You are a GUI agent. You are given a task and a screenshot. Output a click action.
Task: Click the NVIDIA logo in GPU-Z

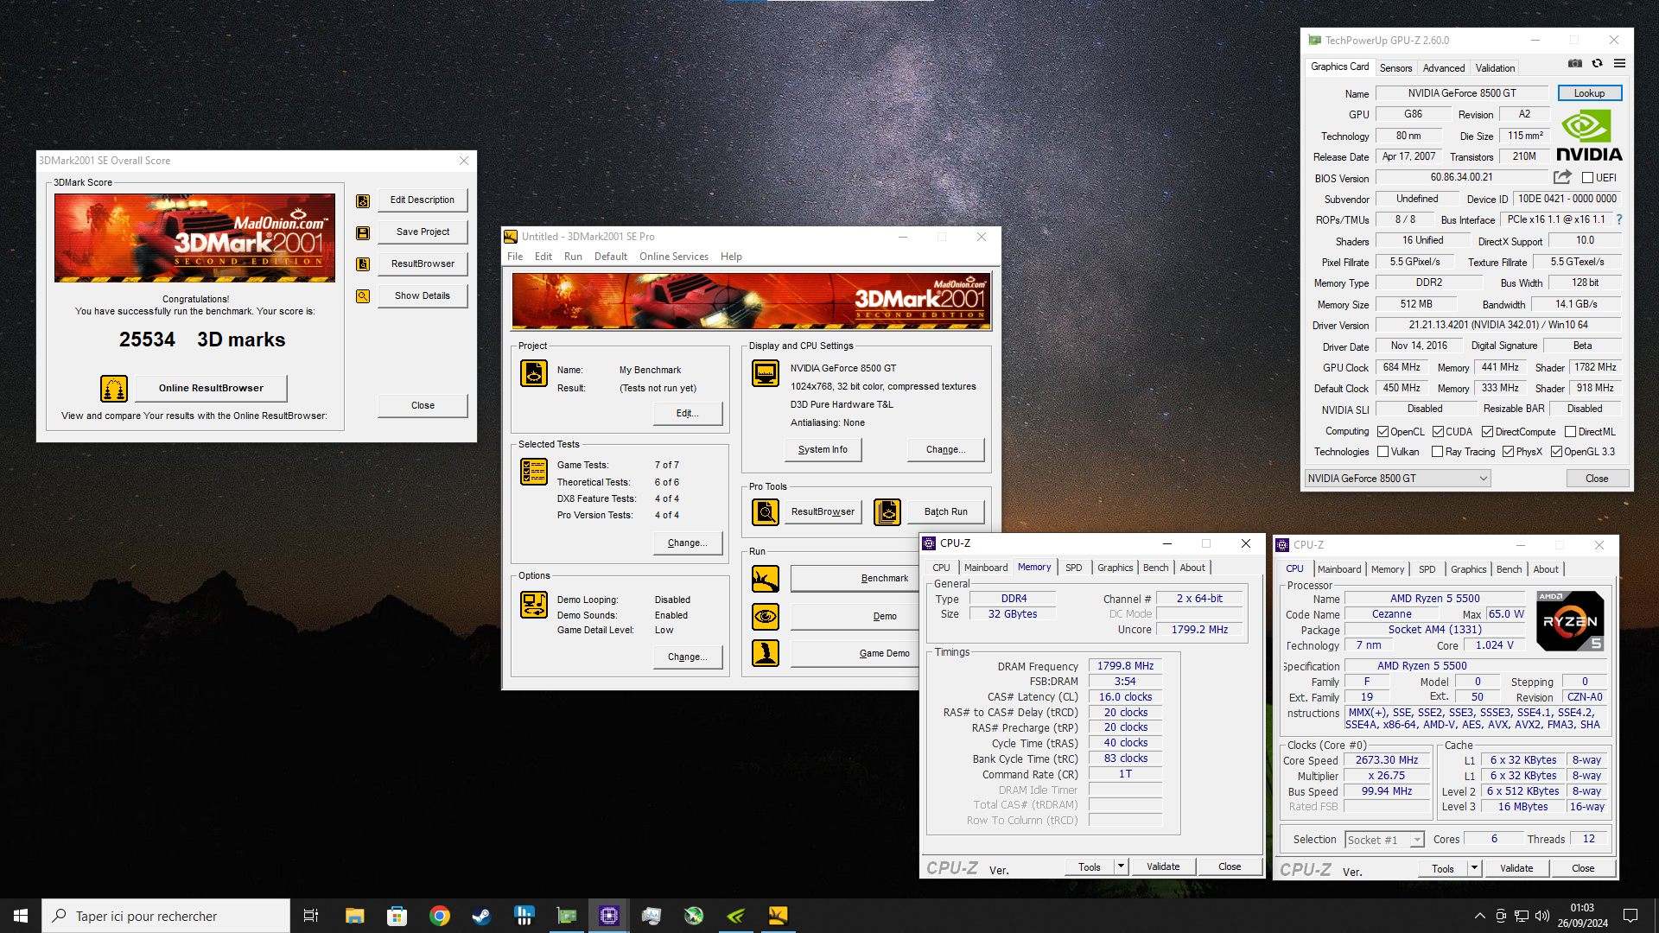(1589, 136)
